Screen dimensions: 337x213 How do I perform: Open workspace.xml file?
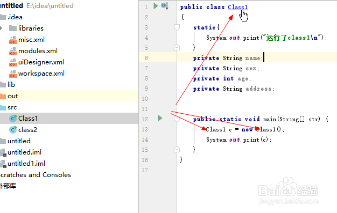[x=41, y=74]
